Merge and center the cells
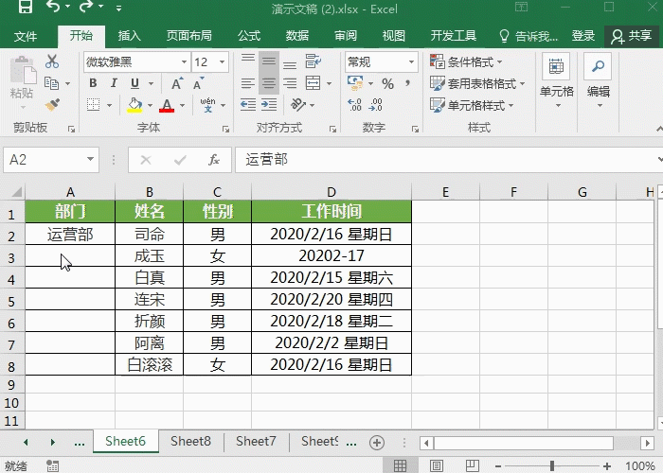Screen dimensions: 663x473 click(x=313, y=83)
